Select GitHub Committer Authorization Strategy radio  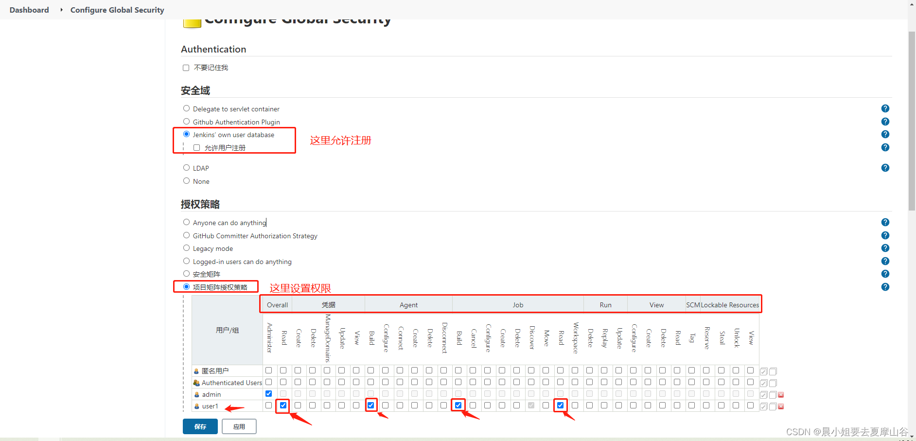tap(186, 235)
